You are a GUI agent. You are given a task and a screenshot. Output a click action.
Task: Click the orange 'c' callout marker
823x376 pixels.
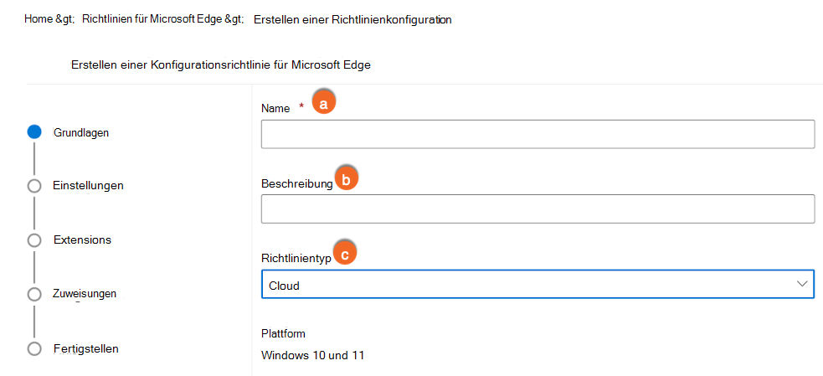coord(344,251)
